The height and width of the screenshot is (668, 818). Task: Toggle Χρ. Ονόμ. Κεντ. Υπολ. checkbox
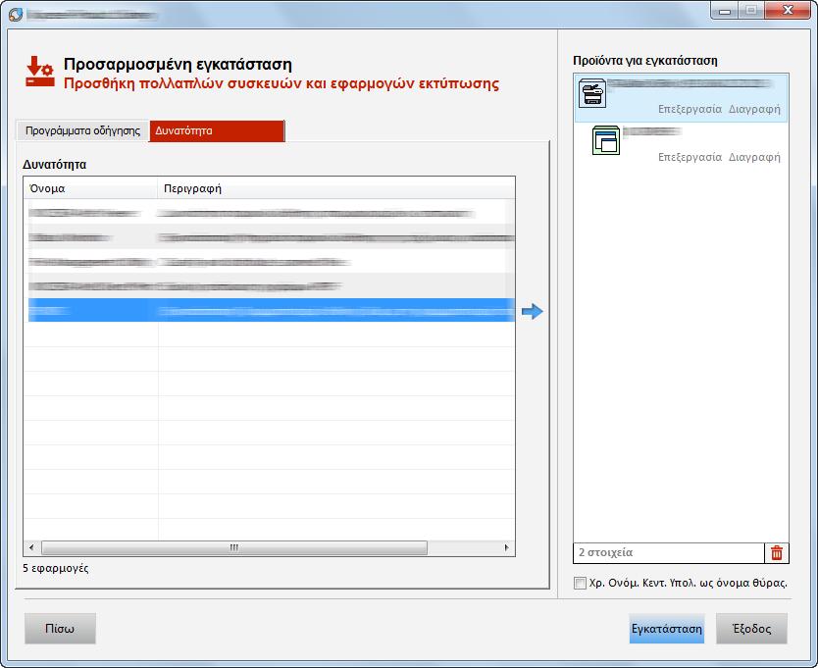point(580,583)
